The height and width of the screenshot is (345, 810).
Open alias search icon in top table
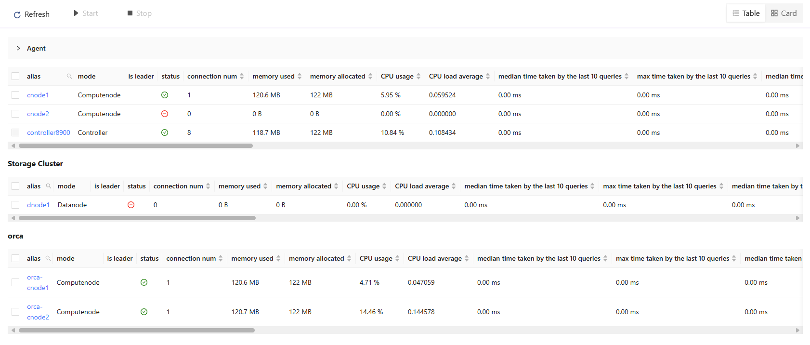69,76
